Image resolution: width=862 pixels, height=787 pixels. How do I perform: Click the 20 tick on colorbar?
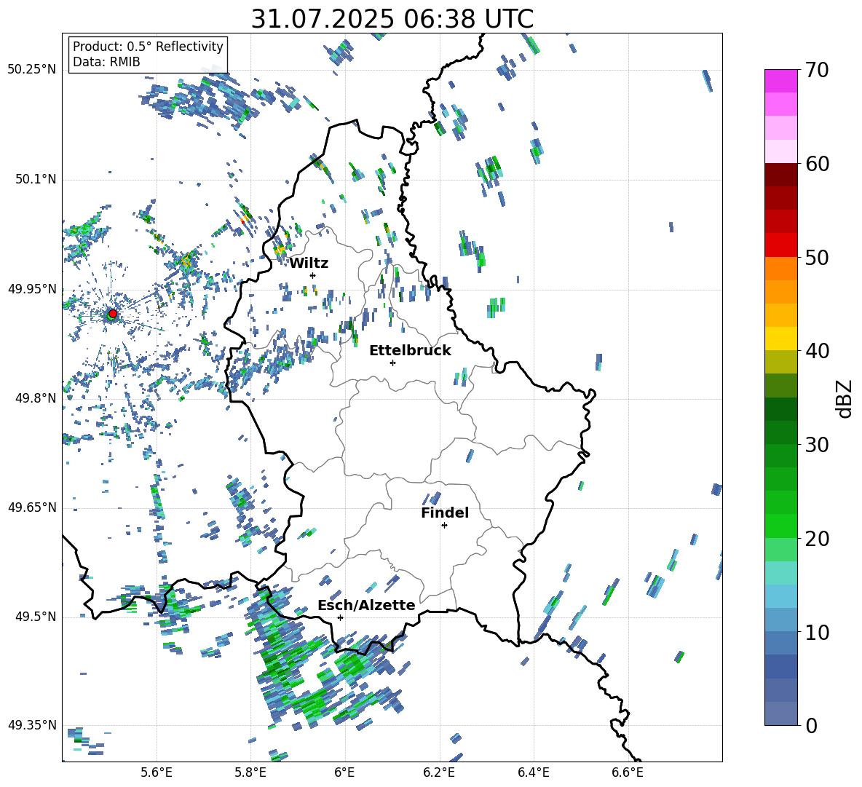click(817, 539)
